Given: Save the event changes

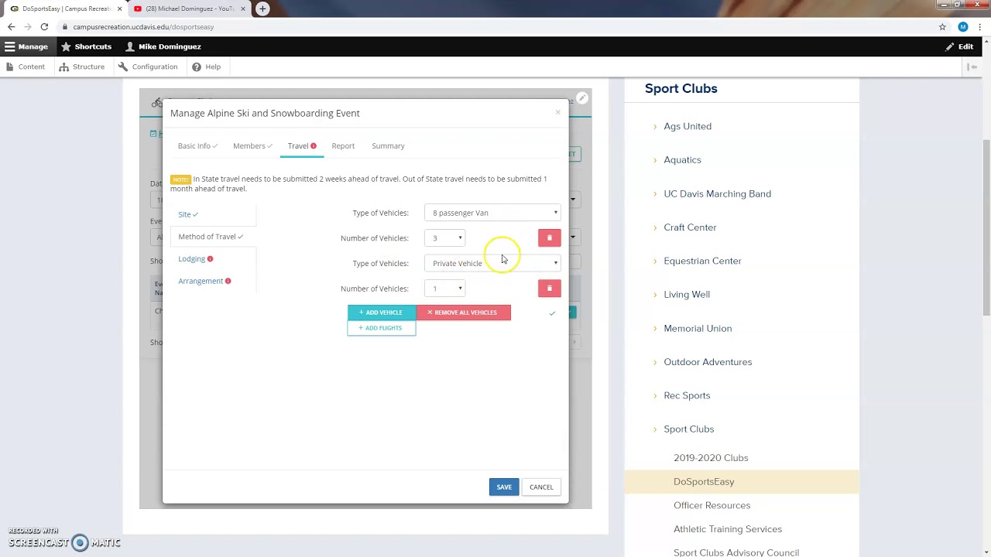Looking at the screenshot, I should (x=504, y=487).
